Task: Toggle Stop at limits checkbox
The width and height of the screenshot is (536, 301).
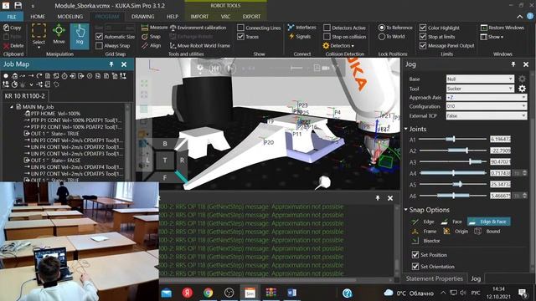Action: click(423, 37)
